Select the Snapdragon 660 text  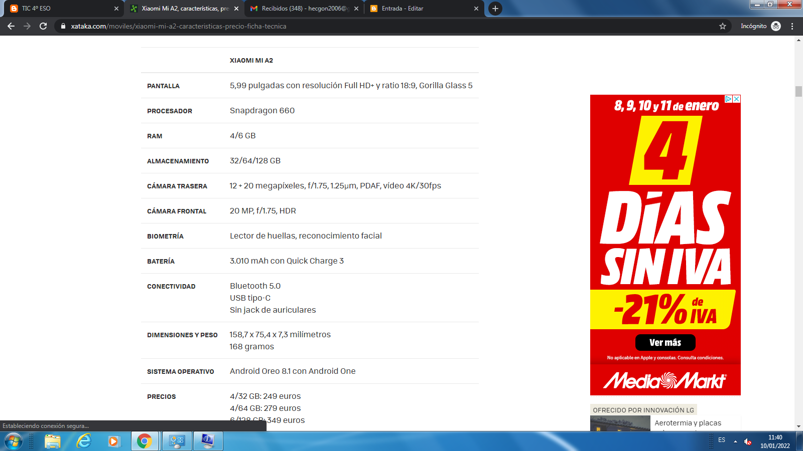point(262,110)
